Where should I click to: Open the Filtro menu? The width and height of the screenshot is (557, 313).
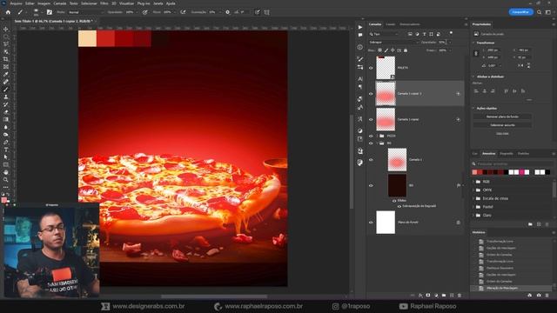[x=104, y=3]
